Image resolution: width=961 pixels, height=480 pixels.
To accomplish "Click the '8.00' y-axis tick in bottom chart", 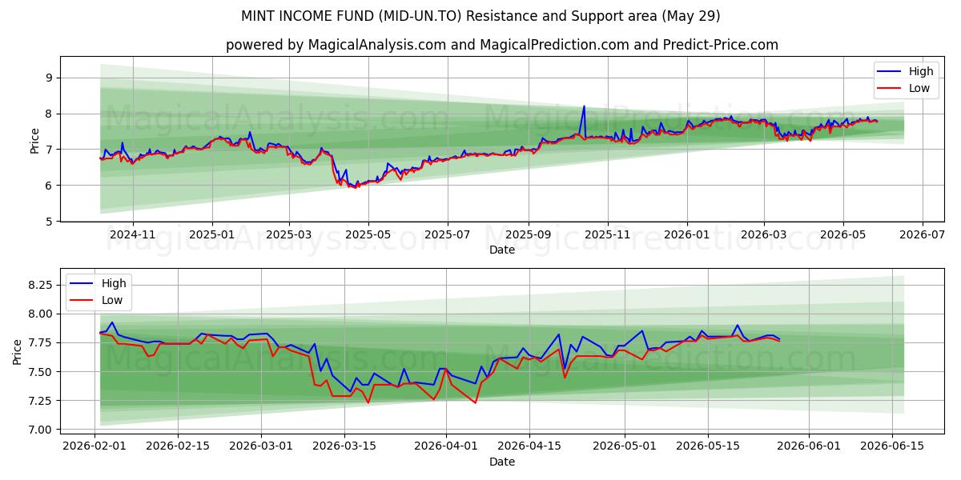I will [x=42, y=314].
